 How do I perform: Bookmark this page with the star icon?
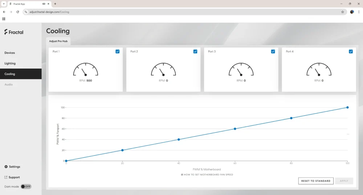pos(343,12)
